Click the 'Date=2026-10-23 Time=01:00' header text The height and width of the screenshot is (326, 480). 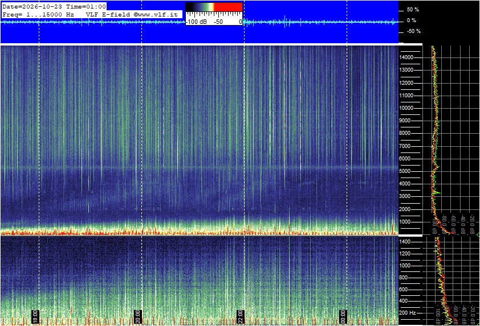pyautogui.click(x=54, y=7)
